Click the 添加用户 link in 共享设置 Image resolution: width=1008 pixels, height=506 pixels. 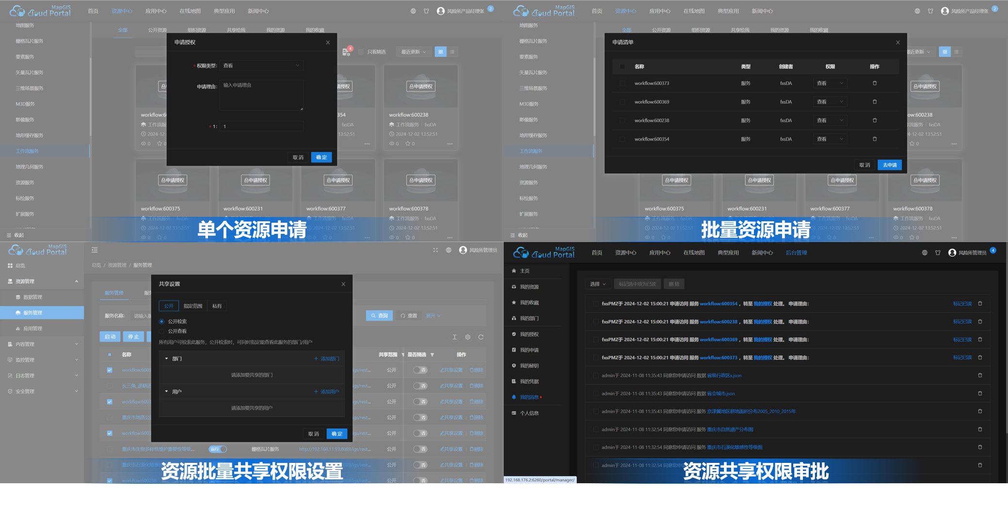[327, 391]
